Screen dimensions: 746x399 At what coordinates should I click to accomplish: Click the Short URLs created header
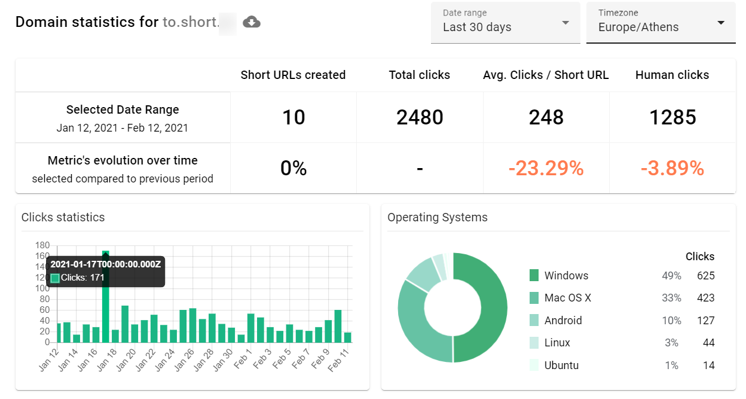[x=293, y=75]
